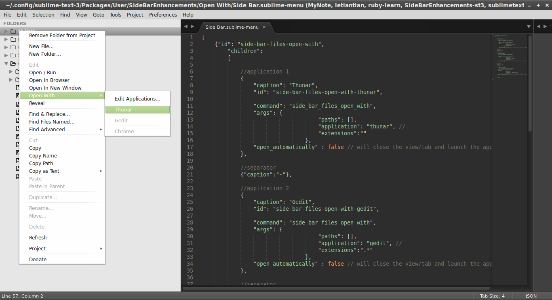552x300 pixels.
Task: Collapse the expanded folder via its down-pointing arrow
Action: coord(6,63)
